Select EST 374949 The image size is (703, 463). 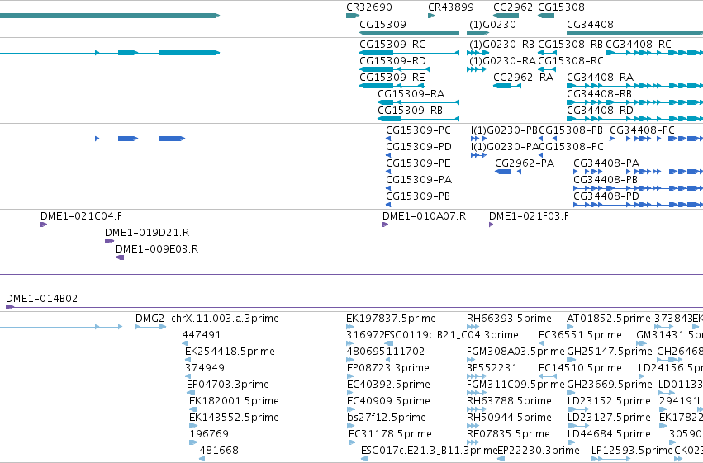tap(188, 376)
